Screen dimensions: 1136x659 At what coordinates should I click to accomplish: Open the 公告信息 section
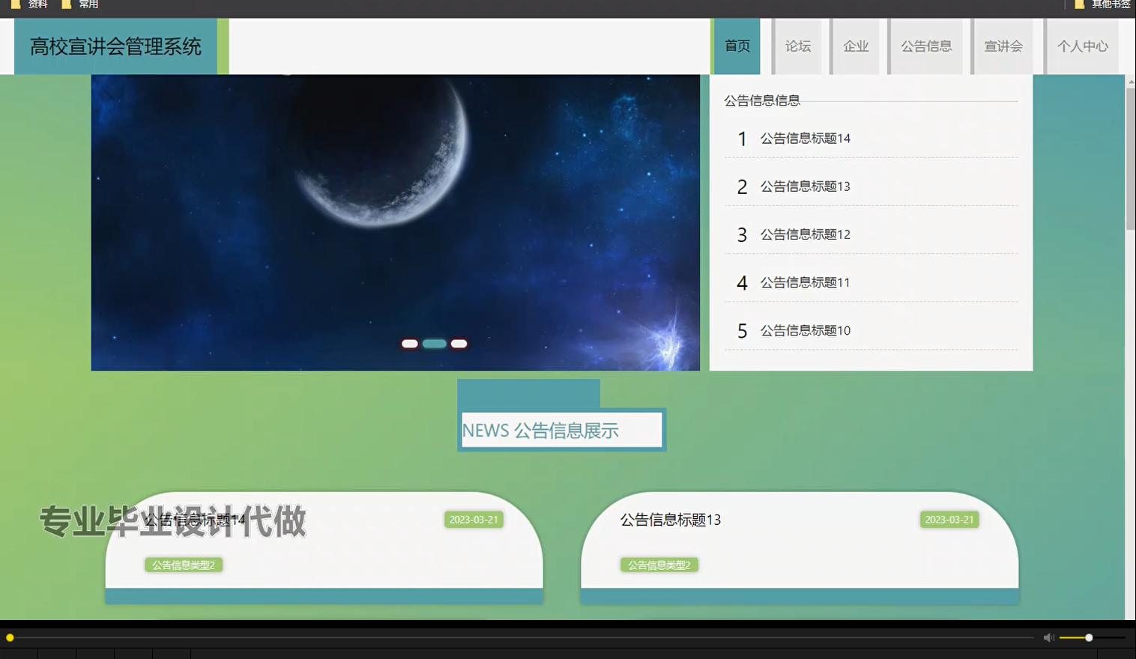(x=926, y=46)
